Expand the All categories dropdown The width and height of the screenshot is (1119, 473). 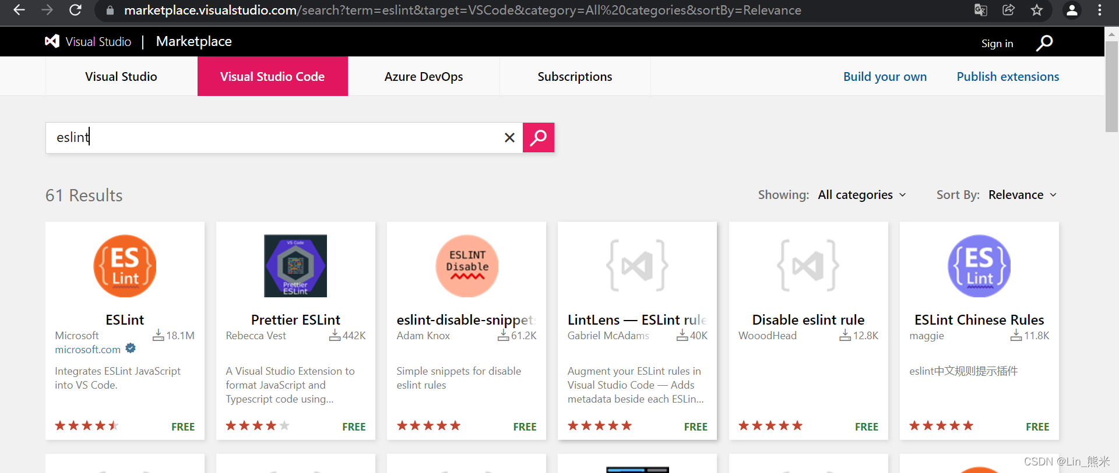pyautogui.click(x=861, y=195)
